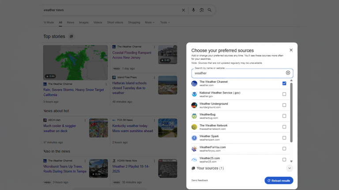Image resolution: width=339 pixels, height=190 pixels.
Task: Play the Microburst storm video thumbnail
Action: pyautogui.click(x=98, y=168)
